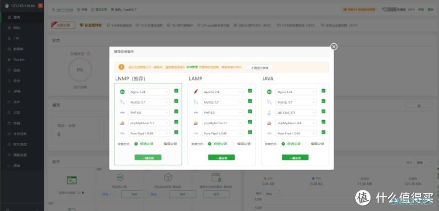Open Pure-Ftpd 1.0.49 dropdown in LNMP
This screenshot has width=439, height=211.
coord(149,133)
